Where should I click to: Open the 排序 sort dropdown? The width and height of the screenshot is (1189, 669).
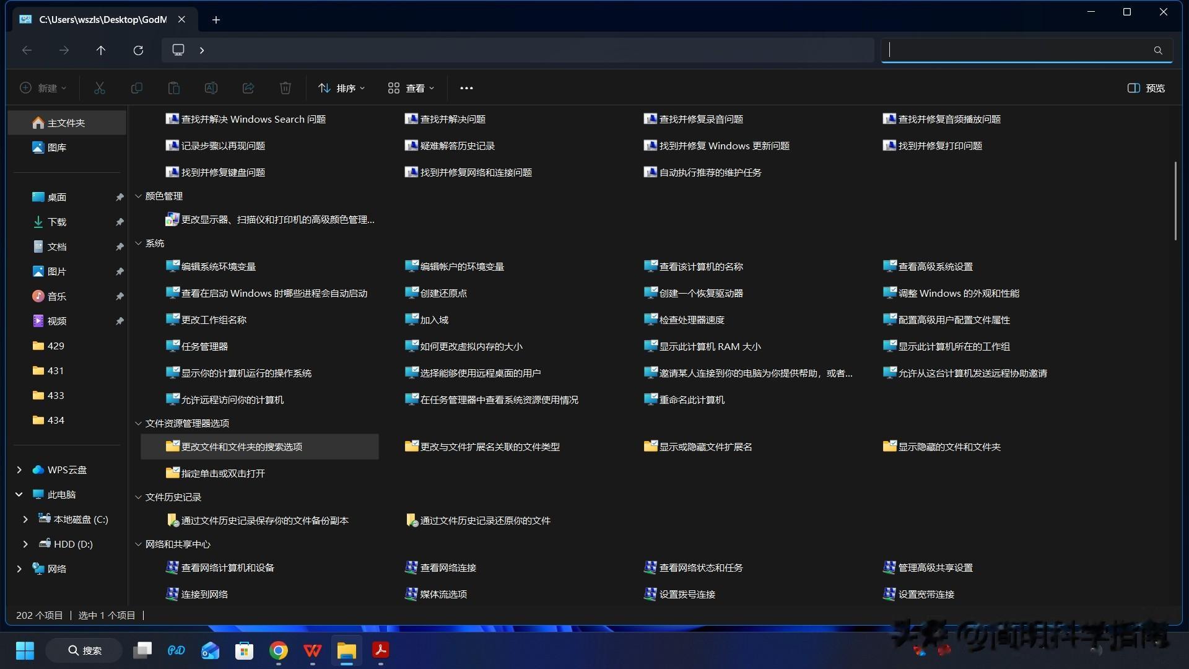(x=341, y=88)
